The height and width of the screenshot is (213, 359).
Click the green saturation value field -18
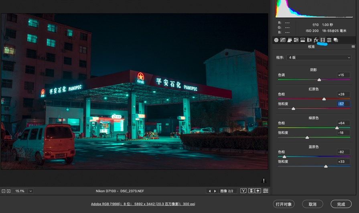tap(343, 133)
